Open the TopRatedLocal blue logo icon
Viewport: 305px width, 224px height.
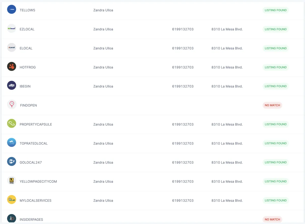pyautogui.click(x=11, y=142)
